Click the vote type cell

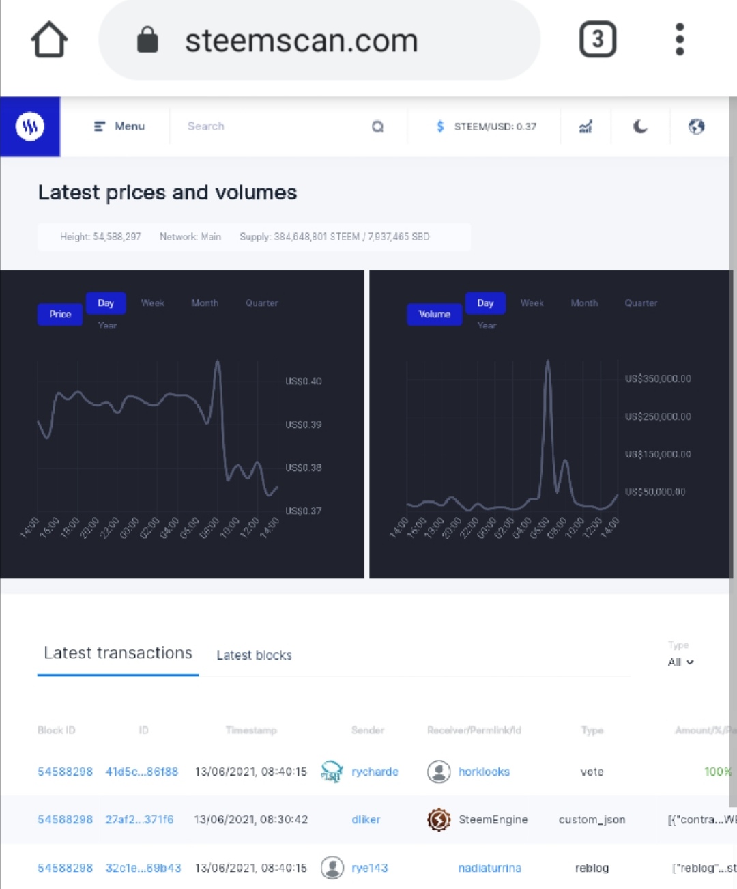(592, 772)
